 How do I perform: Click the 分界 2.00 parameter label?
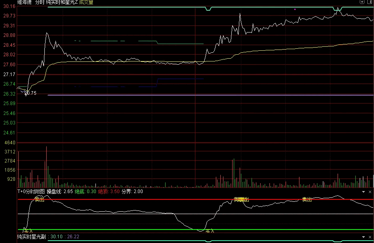(x=132, y=191)
